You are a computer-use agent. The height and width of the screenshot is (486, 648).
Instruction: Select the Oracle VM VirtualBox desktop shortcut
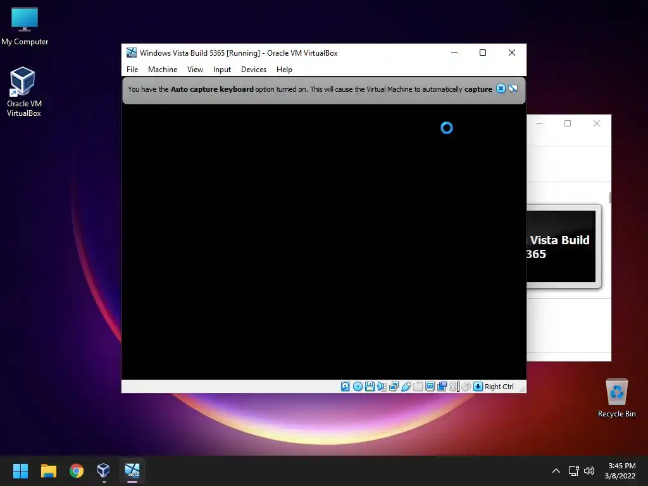point(24,92)
